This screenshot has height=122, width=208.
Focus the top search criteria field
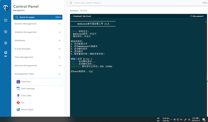click(137, 3)
